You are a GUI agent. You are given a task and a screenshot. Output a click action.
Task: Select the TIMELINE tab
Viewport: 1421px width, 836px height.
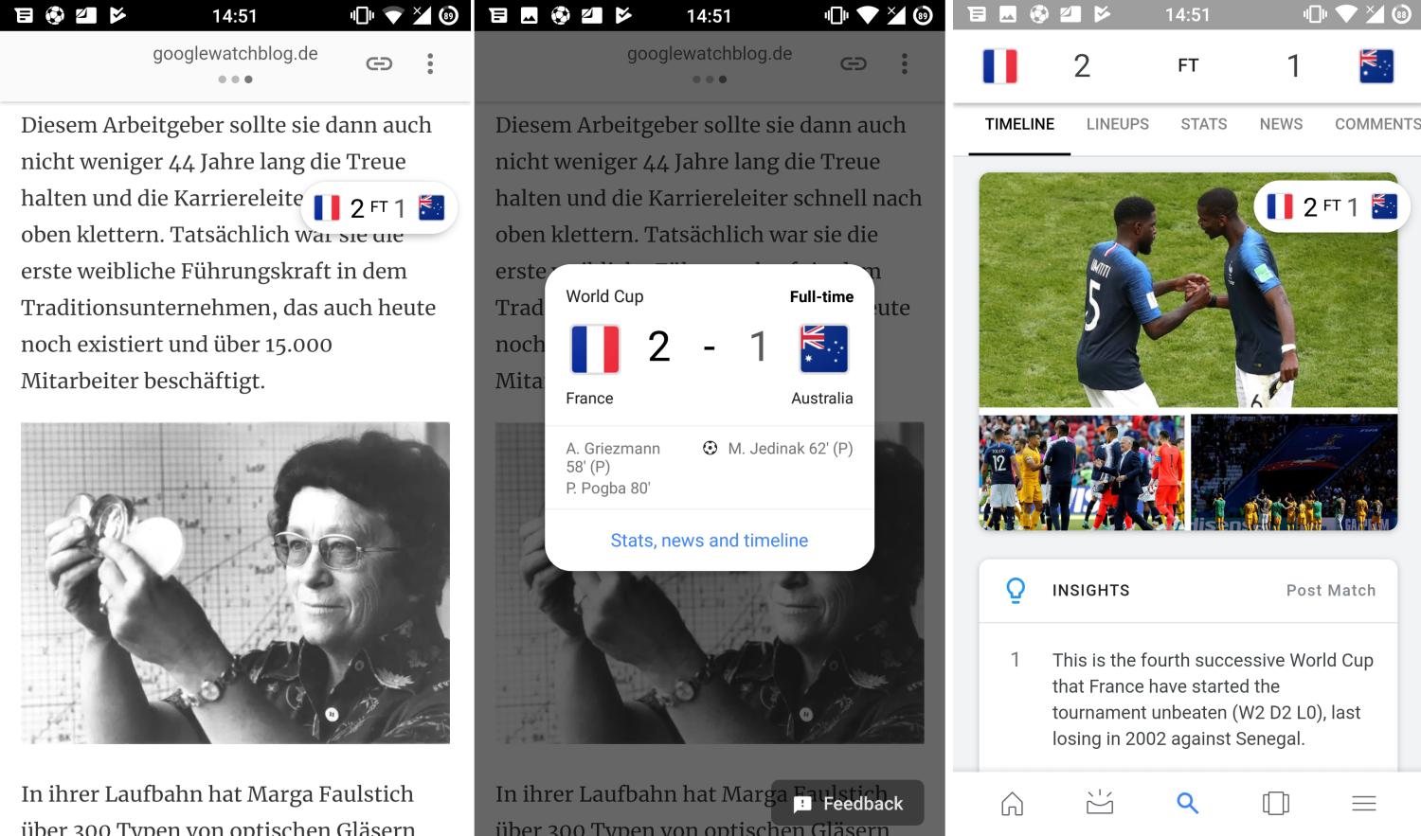(1019, 124)
